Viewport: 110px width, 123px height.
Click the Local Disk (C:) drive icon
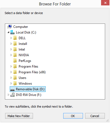tap(12, 32)
